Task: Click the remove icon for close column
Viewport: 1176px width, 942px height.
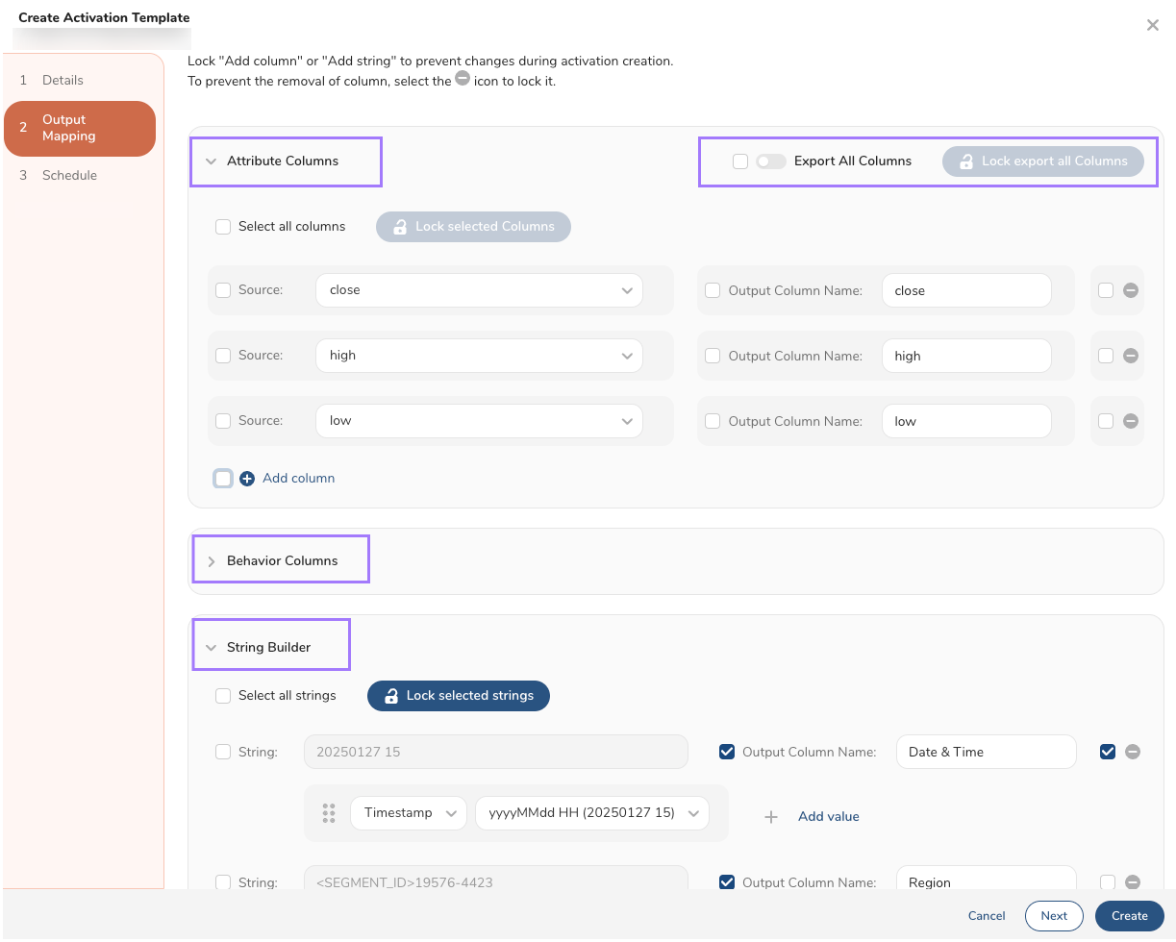Action: pos(1131,290)
